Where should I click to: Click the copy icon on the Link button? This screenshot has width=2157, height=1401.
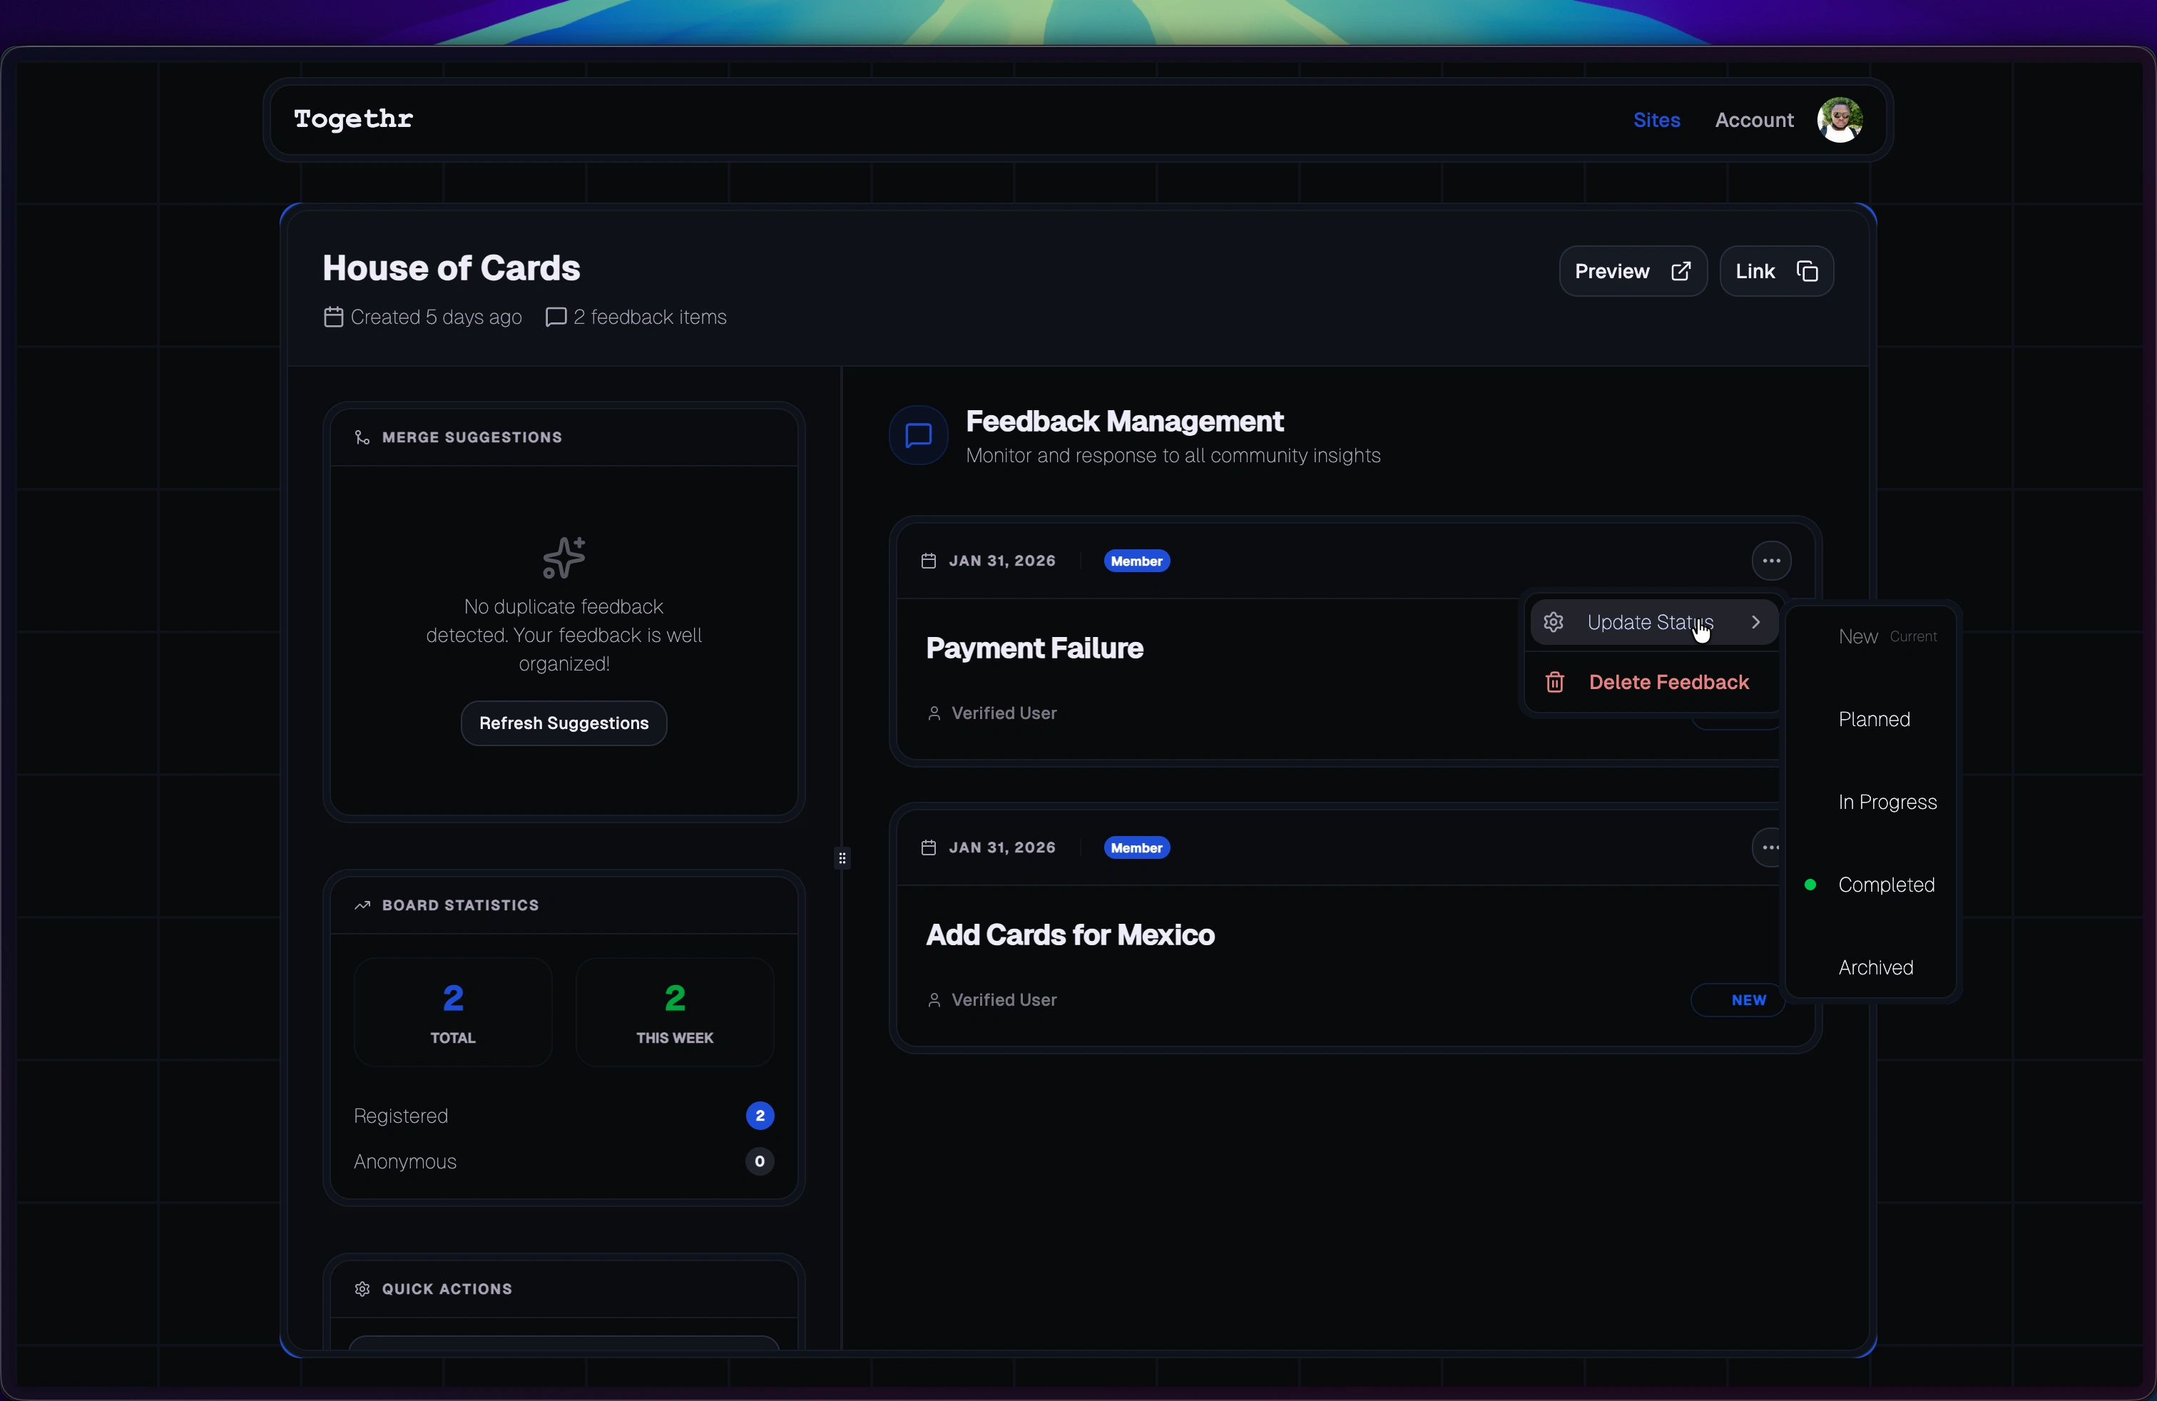[1807, 271]
